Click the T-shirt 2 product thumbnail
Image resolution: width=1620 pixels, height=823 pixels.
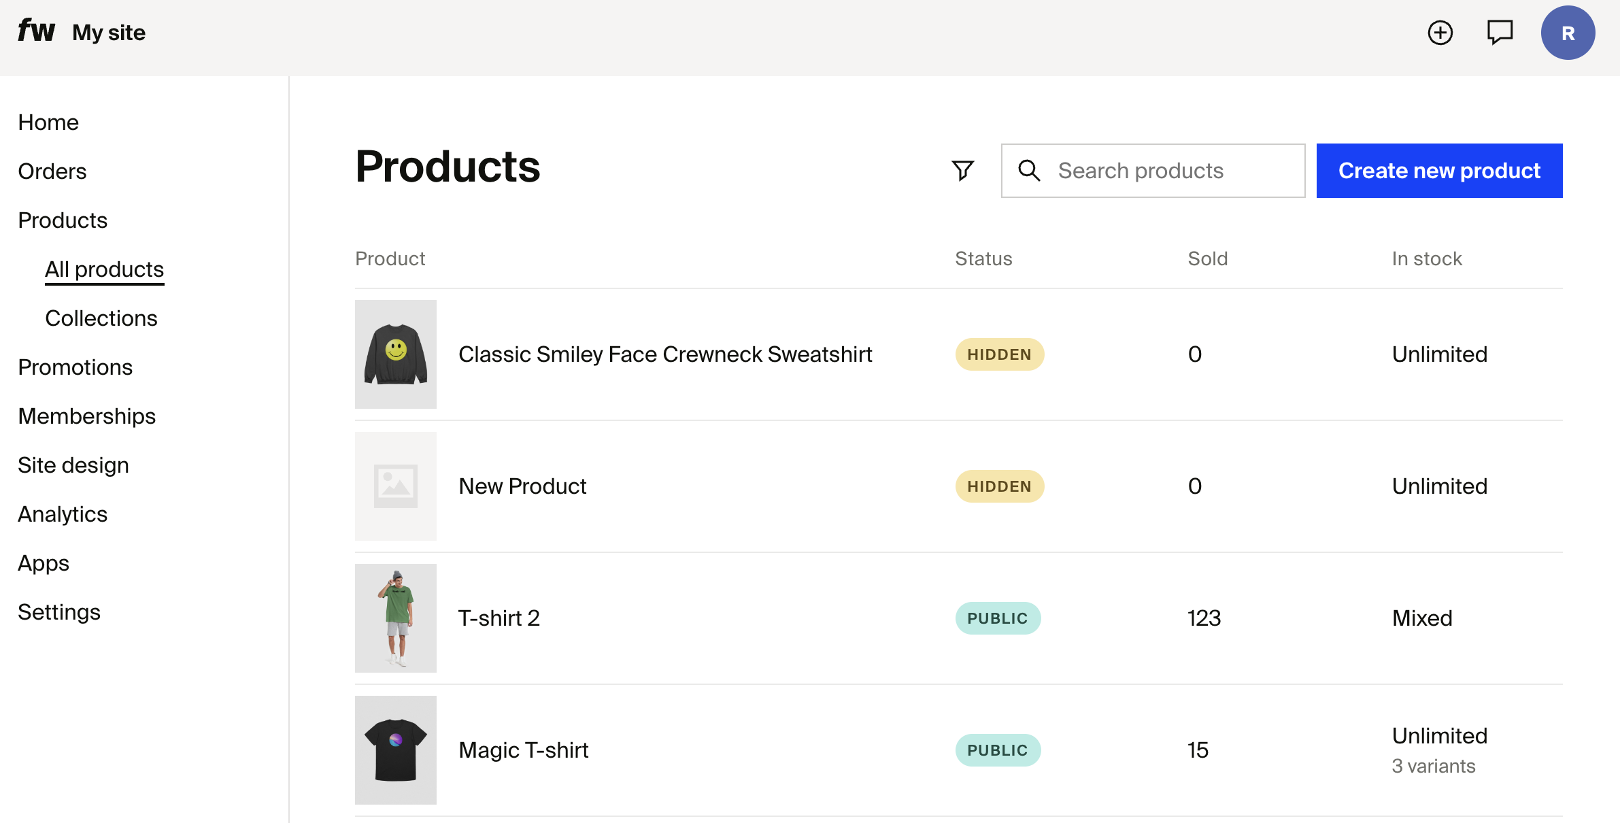[396, 618]
